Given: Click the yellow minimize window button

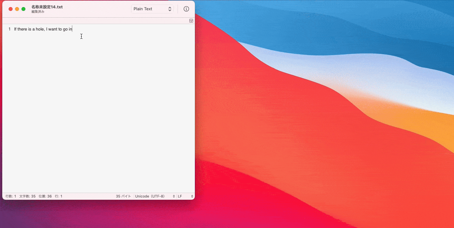Looking at the screenshot, I should click(x=17, y=9).
